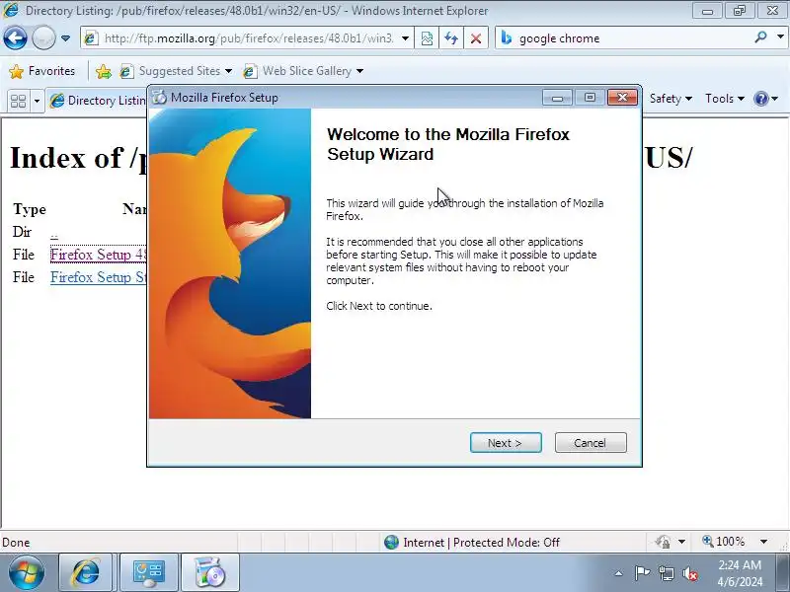Open the search provider dropdown arrow
The width and height of the screenshot is (790, 592).
coord(780,37)
